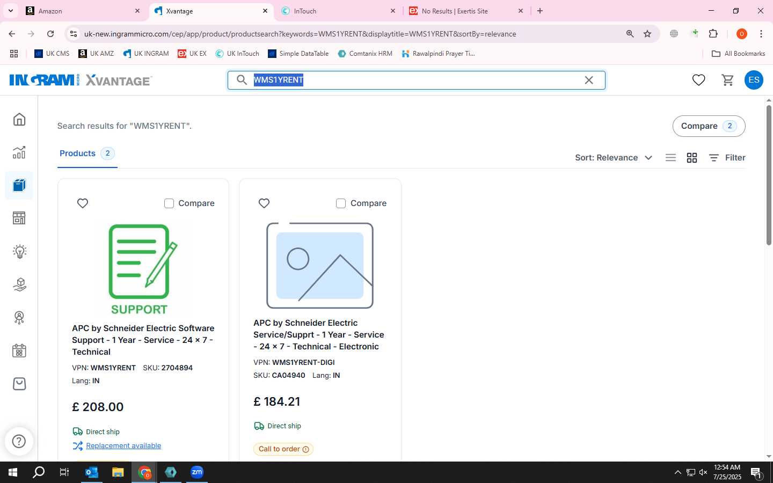Image resolution: width=773 pixels, height=483 pixels.
Task: Open Outlook from the taskbar
Action: click(x=92, y=472)
